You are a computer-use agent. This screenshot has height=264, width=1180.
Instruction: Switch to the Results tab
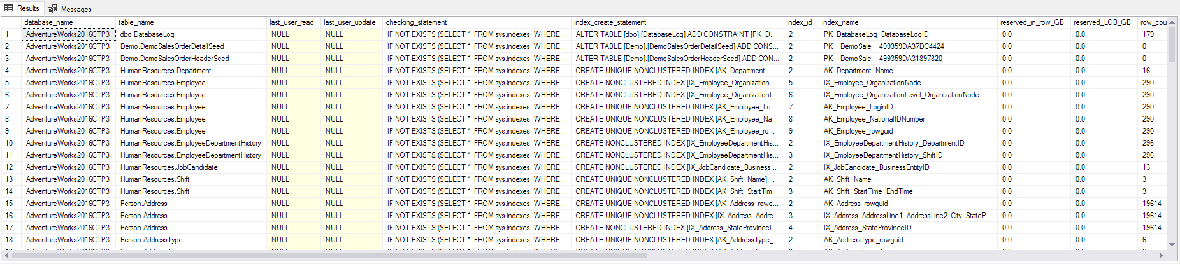tap(22, 8)
